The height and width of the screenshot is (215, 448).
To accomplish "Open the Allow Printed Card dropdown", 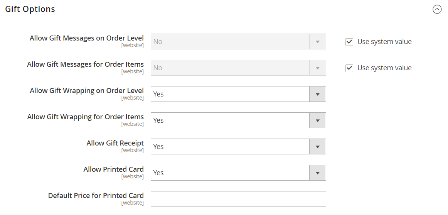I will coord(238,173).
